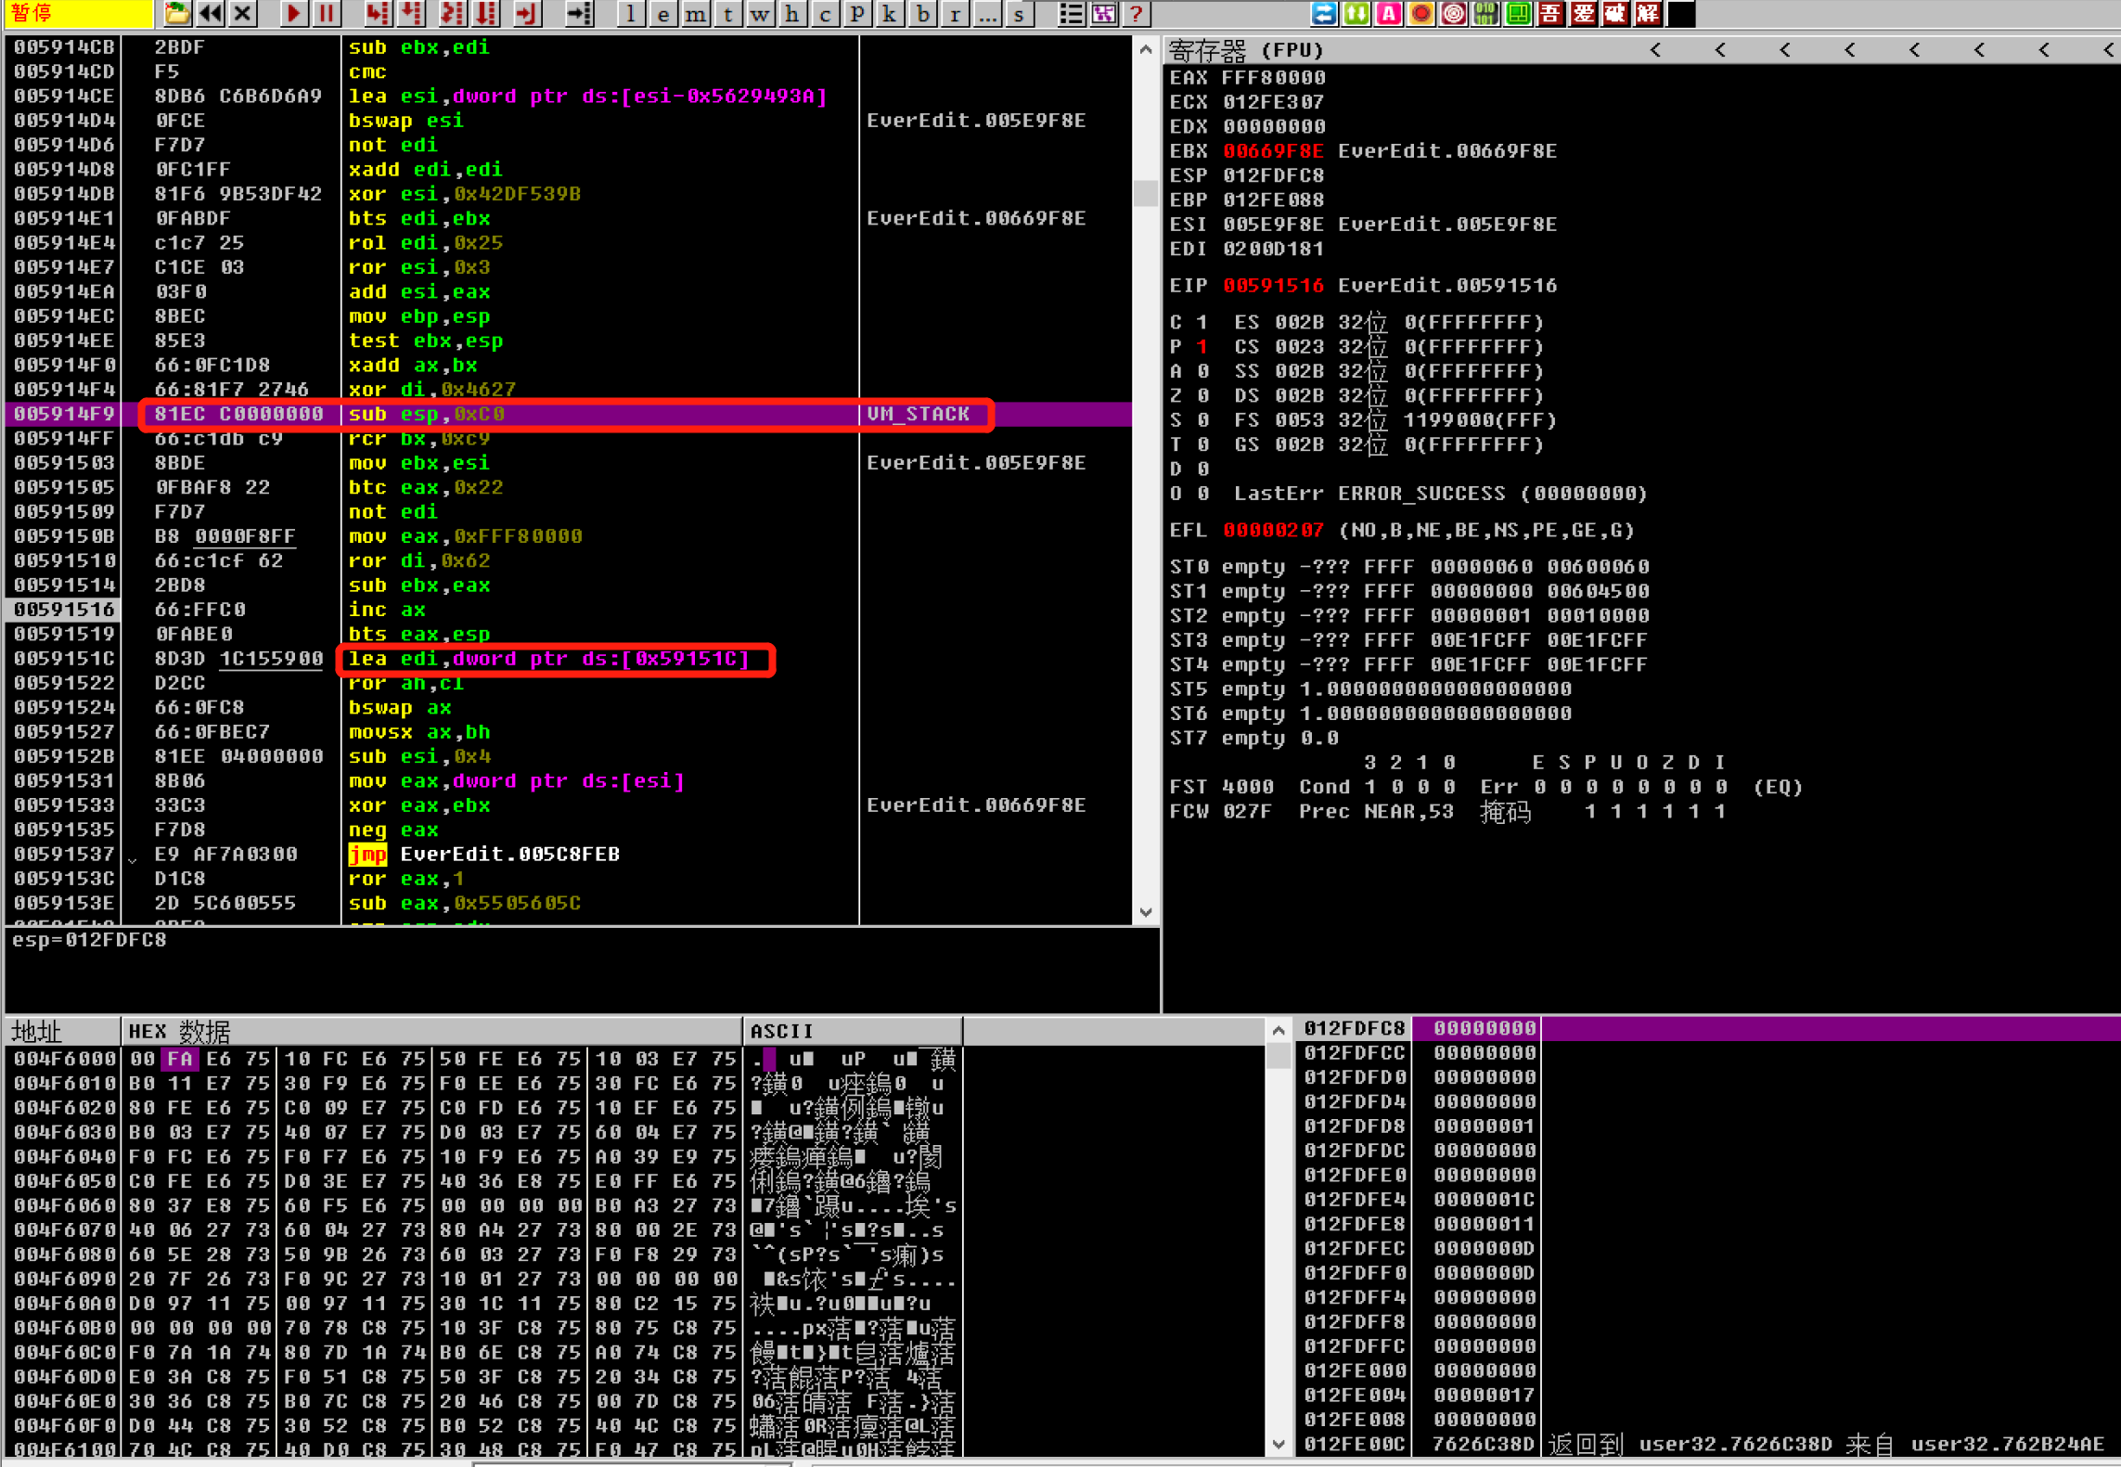Click the Execute till return icon
The width and height of the screenshot is (2121, 1467).
(x=528, y=13)
